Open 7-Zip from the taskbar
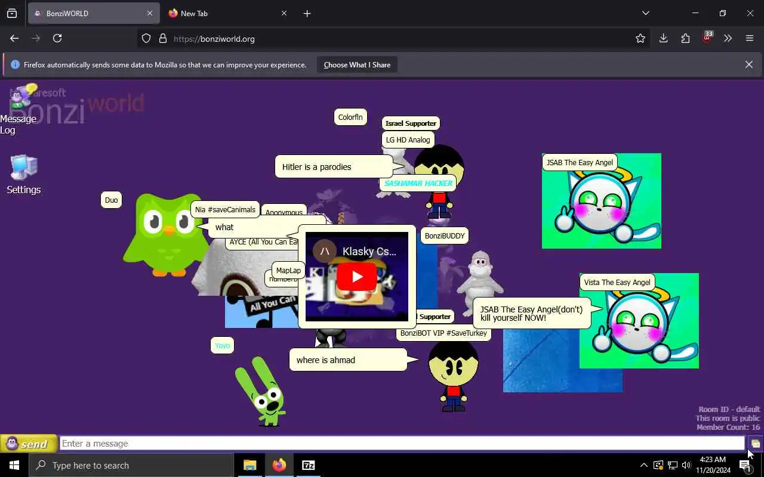Image resolution: width=764 pixels, height=477 pixels. pyautogui.click(x=308, y=465)
